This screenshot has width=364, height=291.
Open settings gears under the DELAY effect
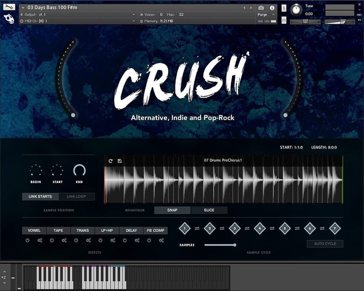click(x=137, y=241)
